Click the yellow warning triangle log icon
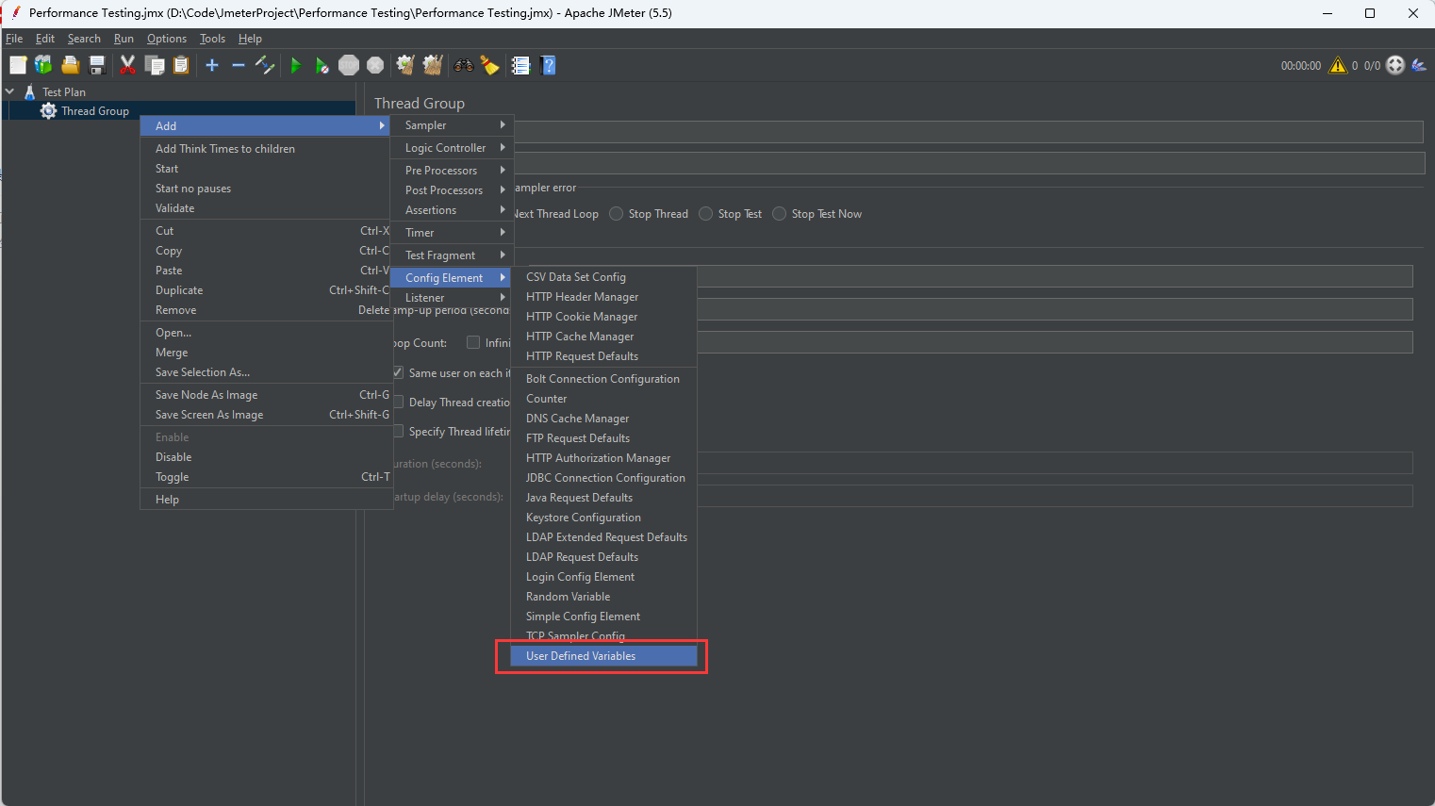This screenshot has width=1435, height=806. [x=1338, y=65]
